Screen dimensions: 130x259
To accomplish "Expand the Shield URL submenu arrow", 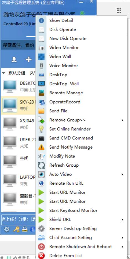I will coord(122,220).
